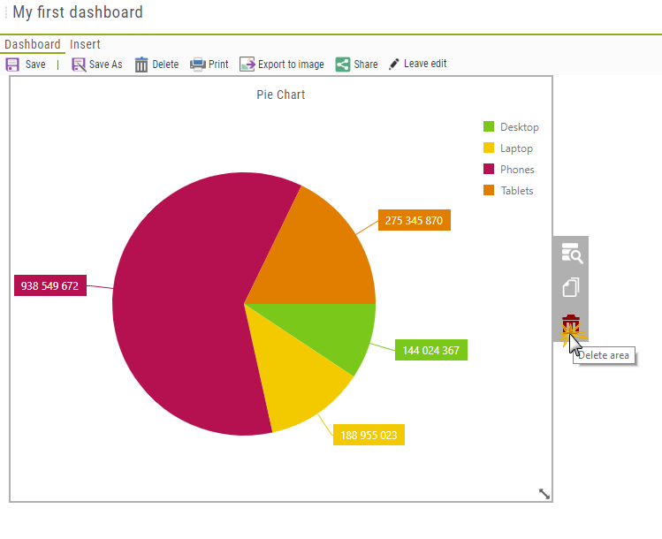Open the area data search icon
The image size is (662, 539).
coord(572,254)
